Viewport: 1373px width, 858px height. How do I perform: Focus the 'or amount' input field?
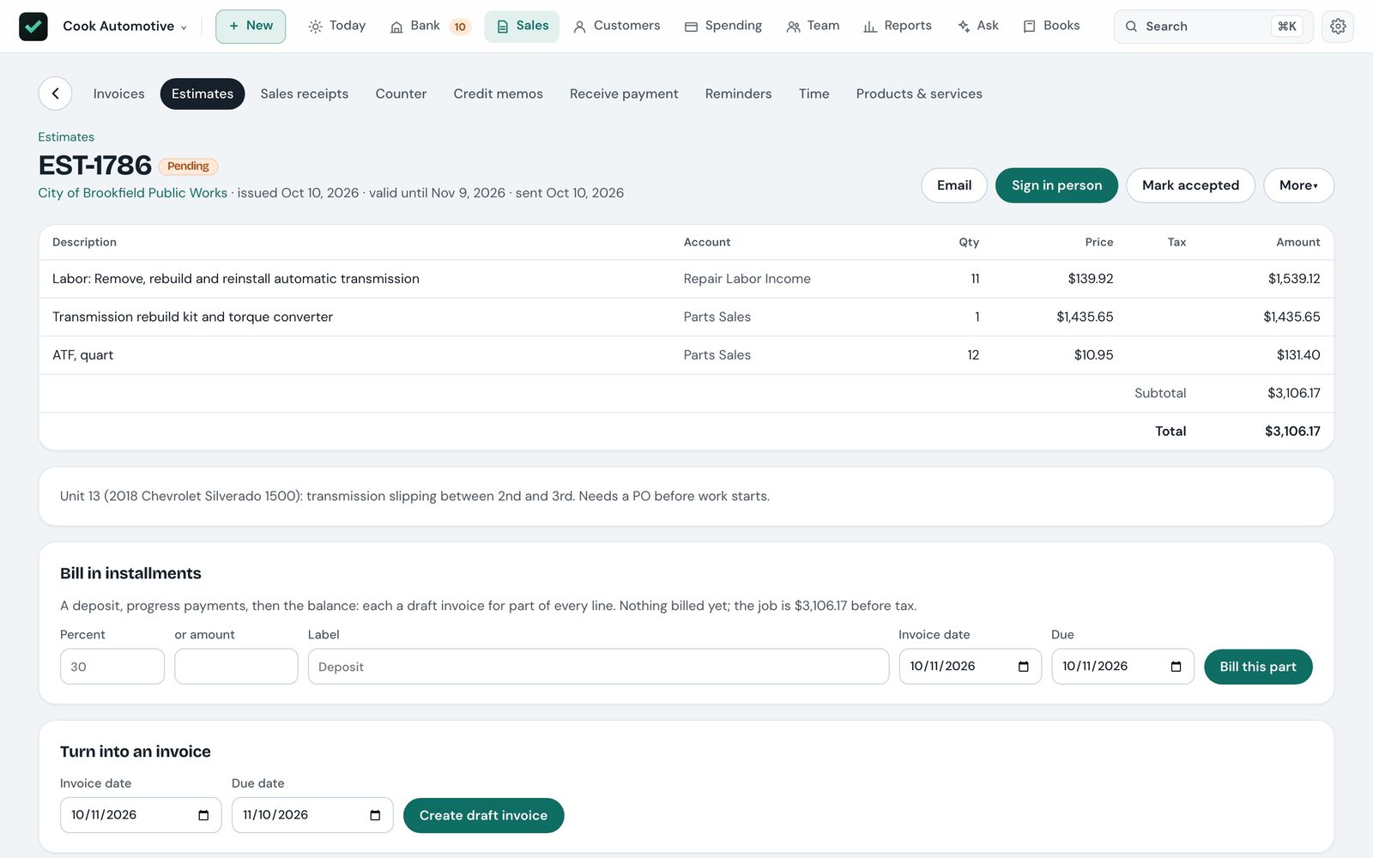tap(236, 667)
